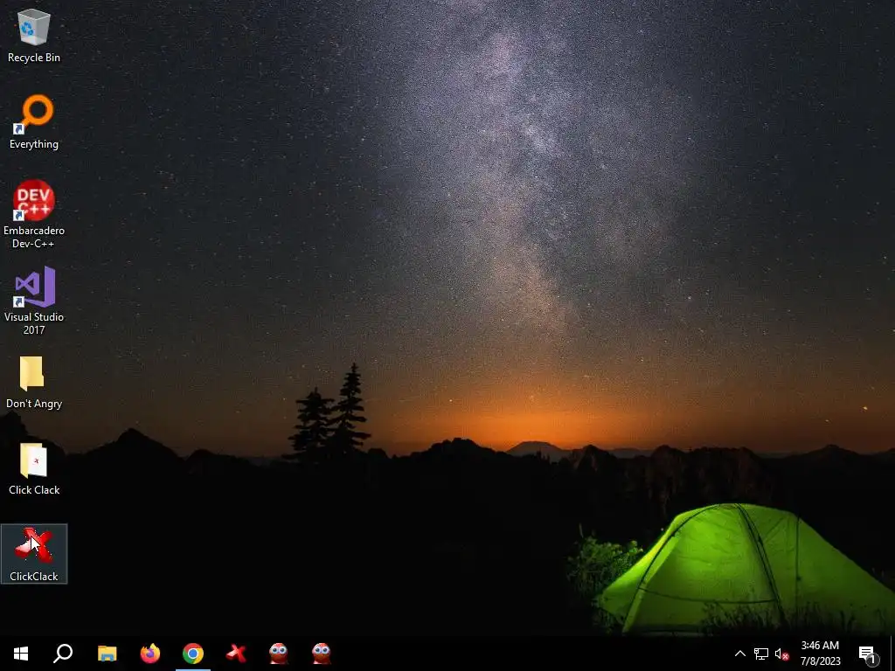Viewport: 895px width, 671px height.
Task: Open taskbar Search magnifier
Action: tap(63, 654)
